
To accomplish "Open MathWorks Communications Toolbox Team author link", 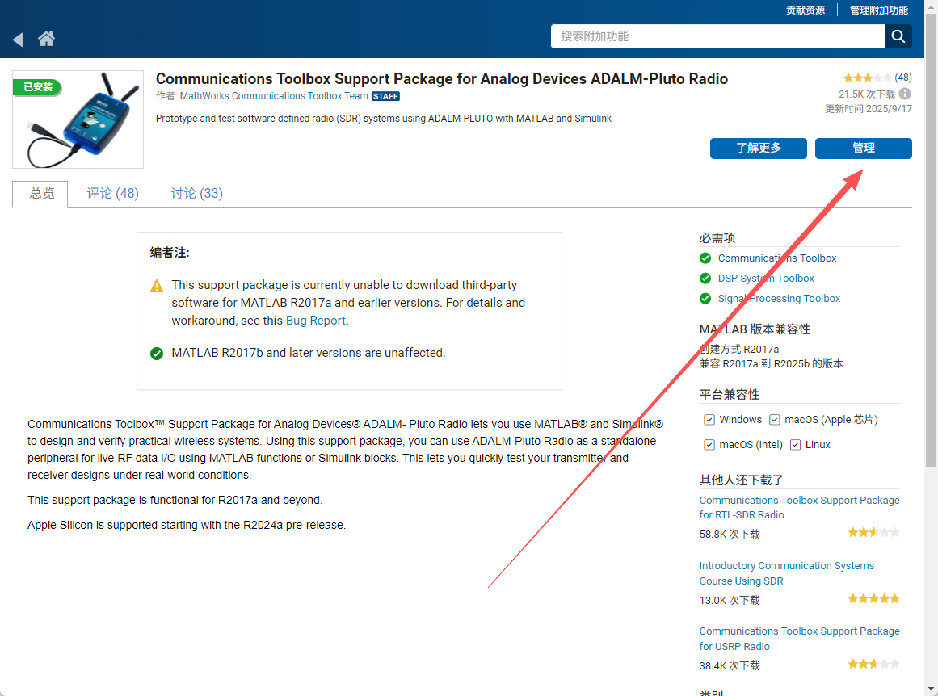I will coord(274,96).
